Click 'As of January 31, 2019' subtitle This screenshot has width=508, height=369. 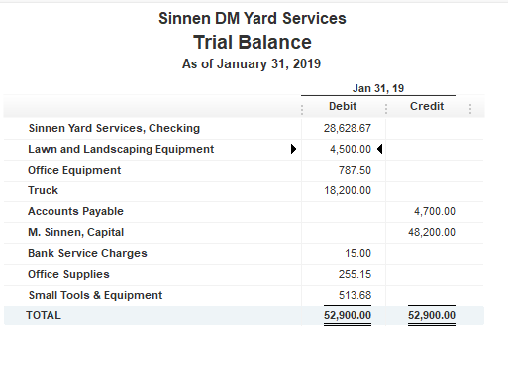pos(252,63)
